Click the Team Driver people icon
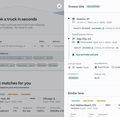The width and height of the screenshot is (120, 117). coord(96,67)
